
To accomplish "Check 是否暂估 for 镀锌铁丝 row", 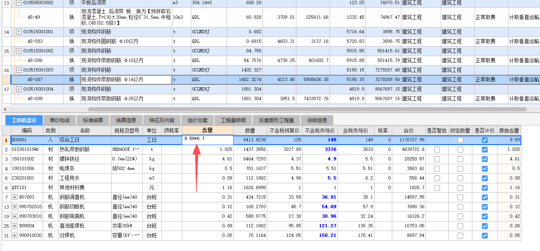I will pos(437,159).
